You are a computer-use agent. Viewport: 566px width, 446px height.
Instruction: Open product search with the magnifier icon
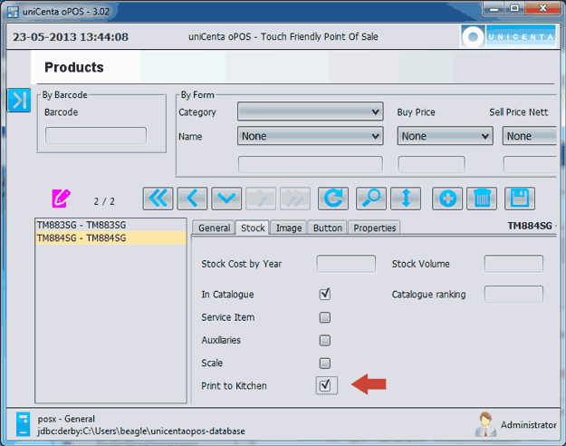point(369,198)
